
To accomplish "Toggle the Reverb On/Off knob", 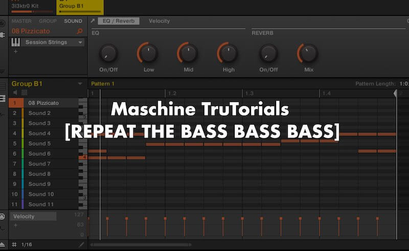I will click(268, 53).
